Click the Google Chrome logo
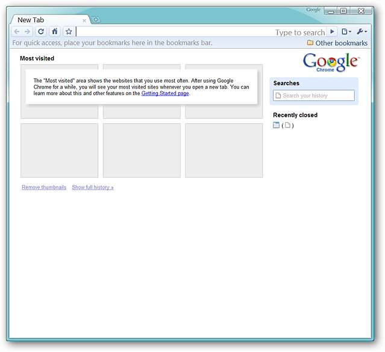The height and width of the screenshot is (352, 385). 331,63
